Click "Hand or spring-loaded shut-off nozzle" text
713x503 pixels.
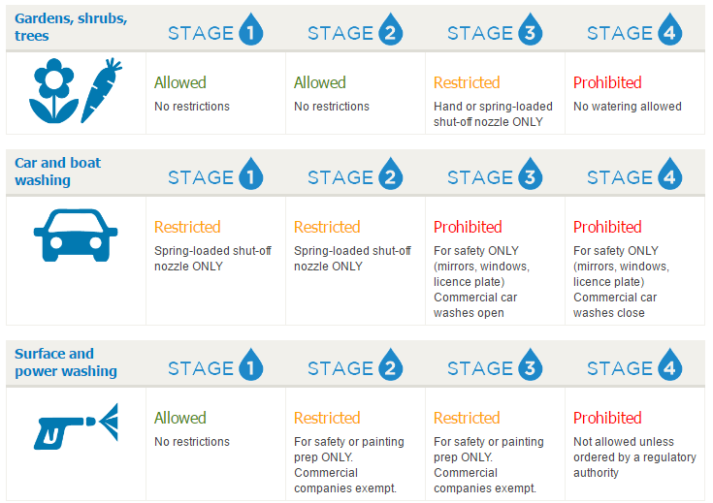point(493,114)
